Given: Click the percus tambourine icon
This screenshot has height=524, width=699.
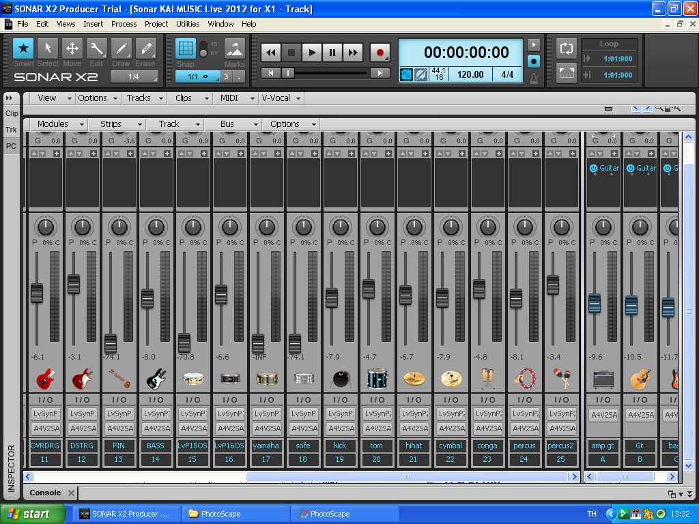Looking at the screenshot, I should coord(525,379).
